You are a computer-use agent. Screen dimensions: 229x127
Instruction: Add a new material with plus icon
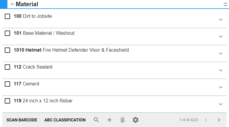click(x=109, y=120)
